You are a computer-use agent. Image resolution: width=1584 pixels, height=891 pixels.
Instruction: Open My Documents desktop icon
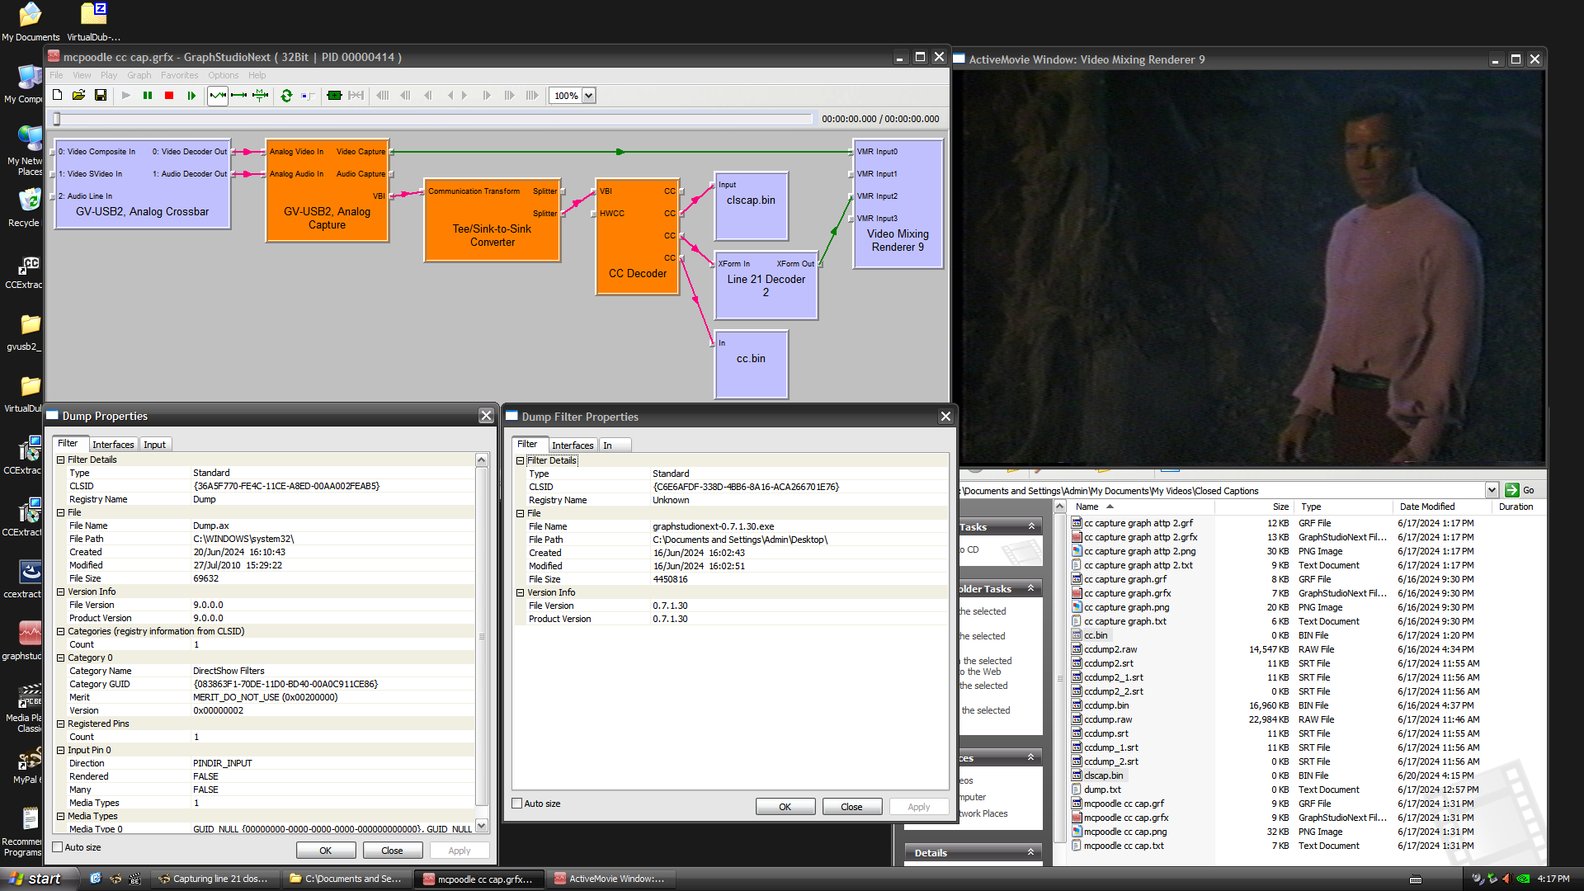point(31,22)
